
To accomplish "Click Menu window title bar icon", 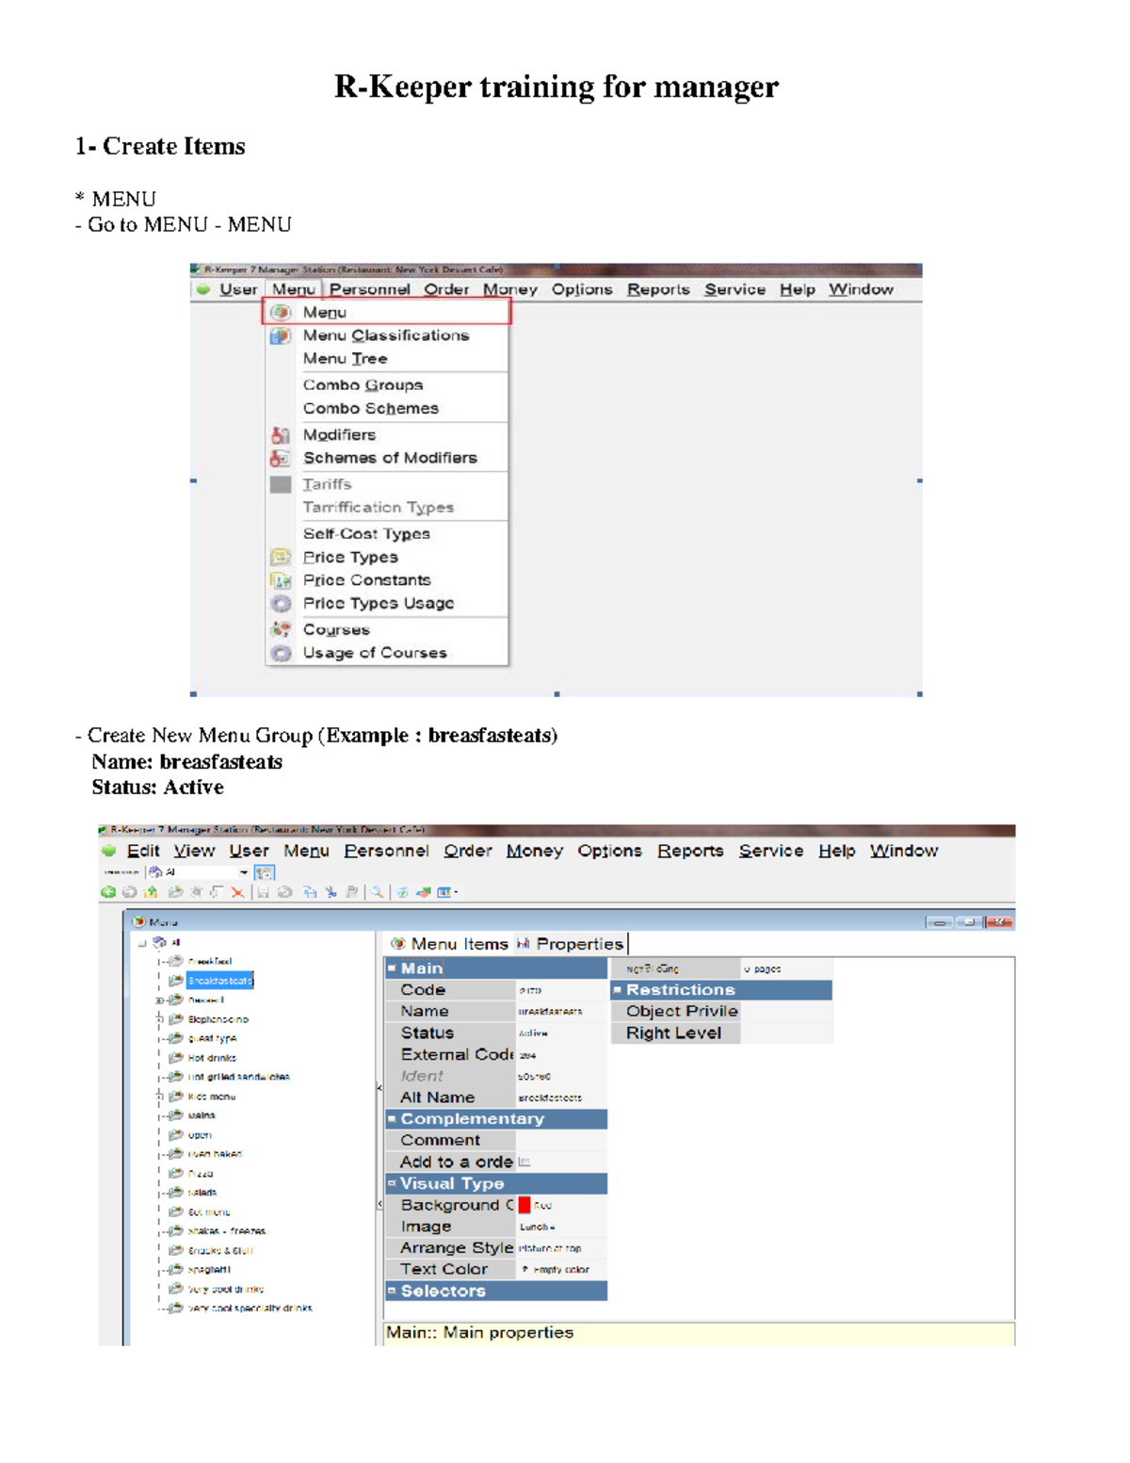I will pyautogui.click(x=139, y=922).
